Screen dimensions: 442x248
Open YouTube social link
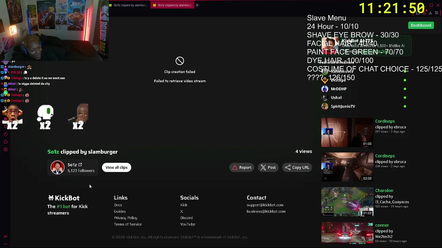coord(188,224)
